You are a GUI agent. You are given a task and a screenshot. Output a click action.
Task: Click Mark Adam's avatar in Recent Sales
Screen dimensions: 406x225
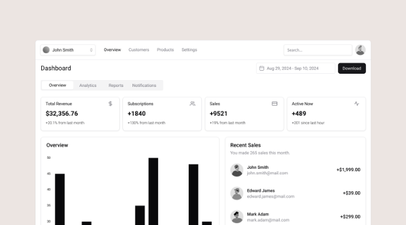[237, 217]
